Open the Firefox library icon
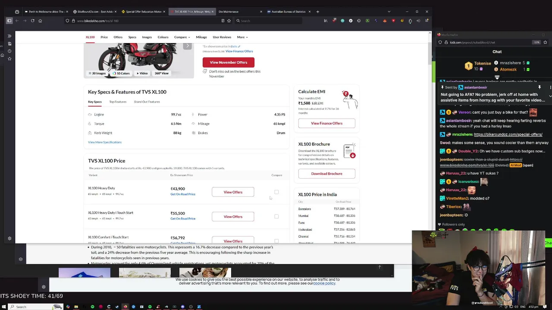552x310 pixels. pos(326,21)
